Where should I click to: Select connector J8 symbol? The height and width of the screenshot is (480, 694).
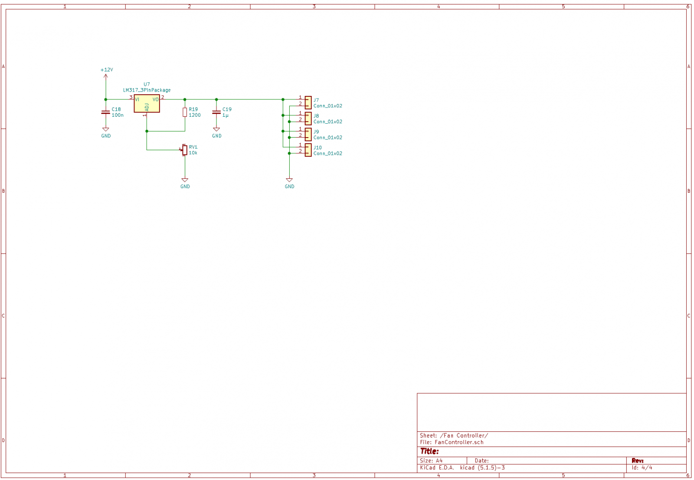308,118
